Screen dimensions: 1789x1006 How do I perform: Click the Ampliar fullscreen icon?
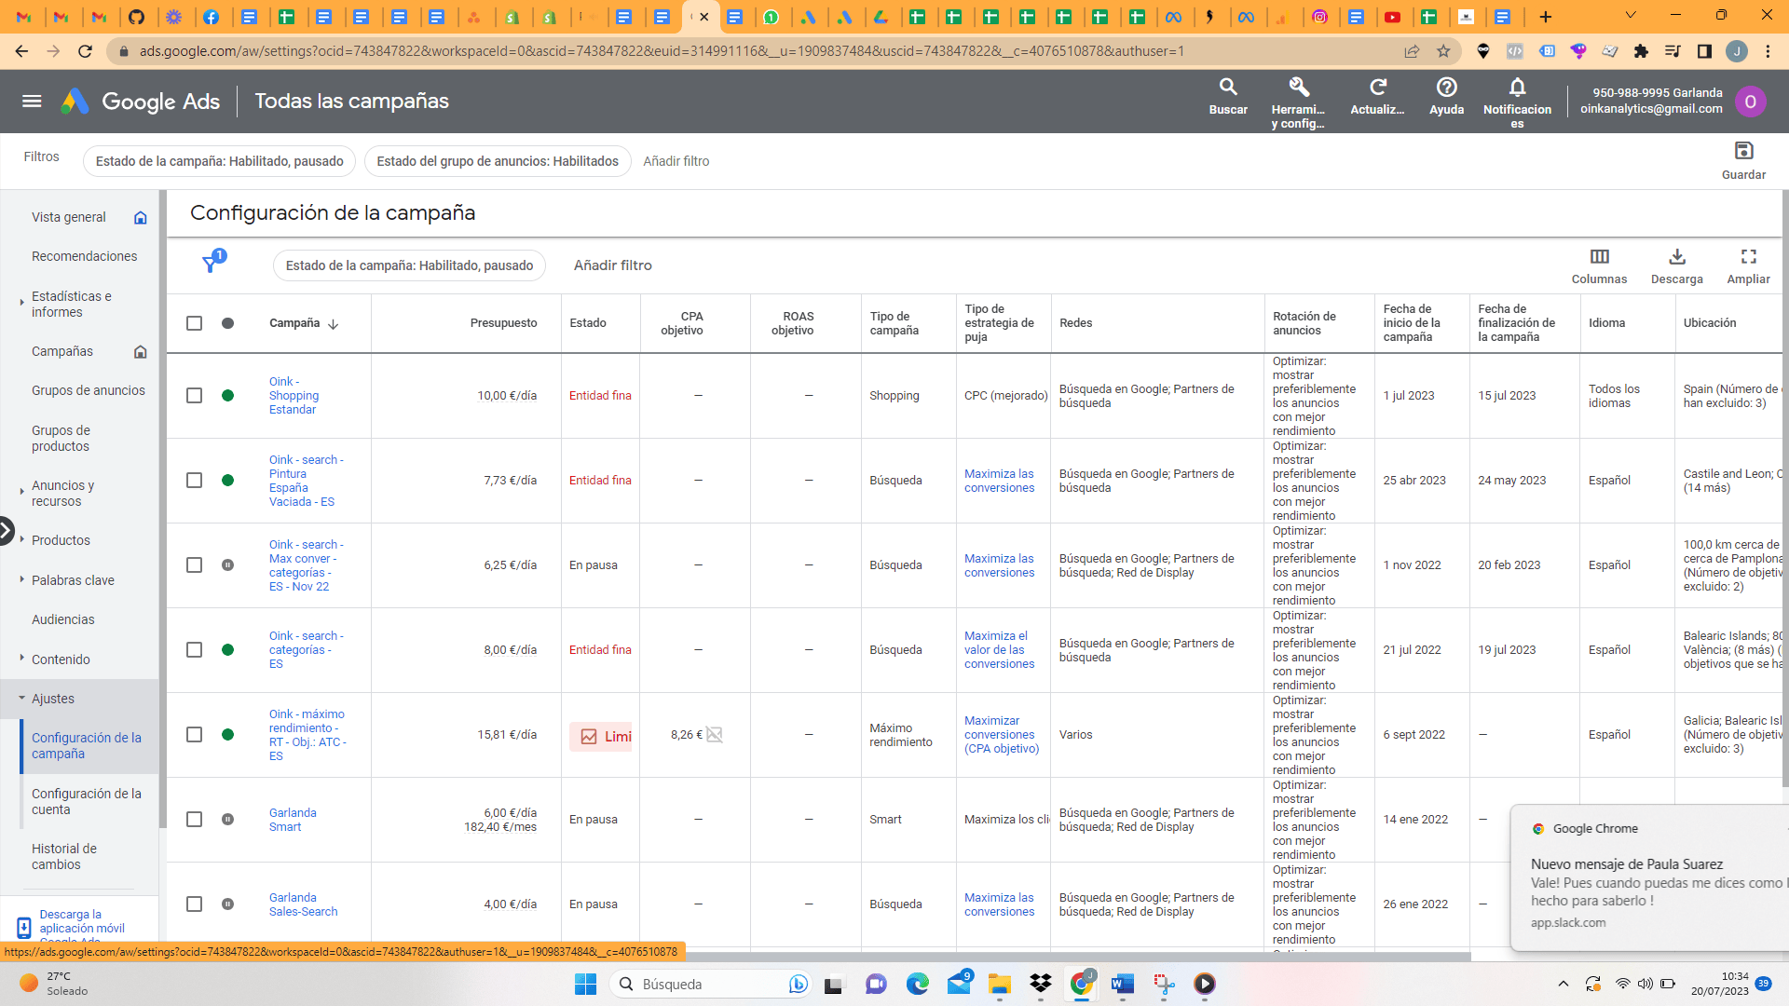[1748, 257]
